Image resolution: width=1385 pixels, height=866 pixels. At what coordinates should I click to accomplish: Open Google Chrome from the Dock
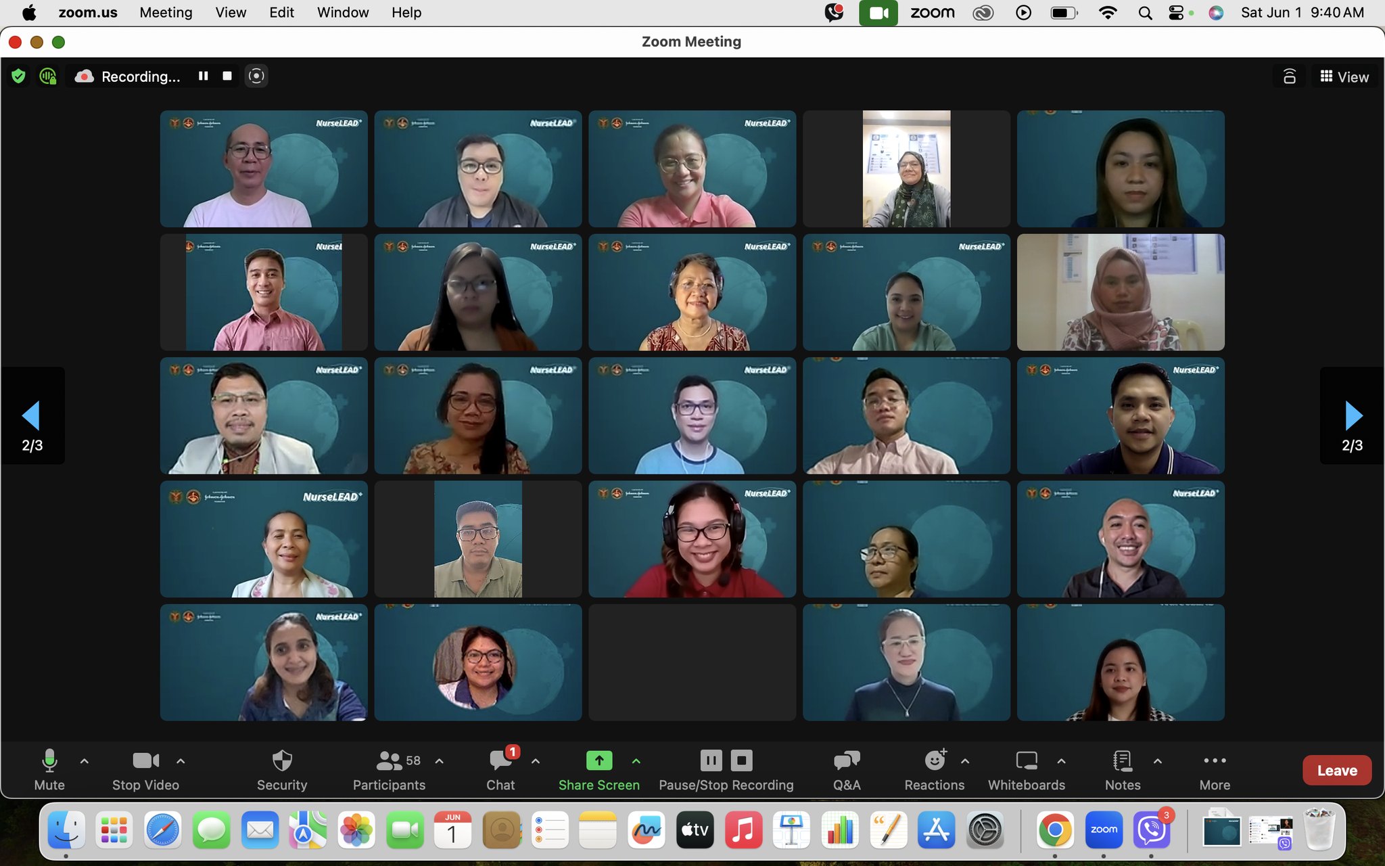point(1054,830)
